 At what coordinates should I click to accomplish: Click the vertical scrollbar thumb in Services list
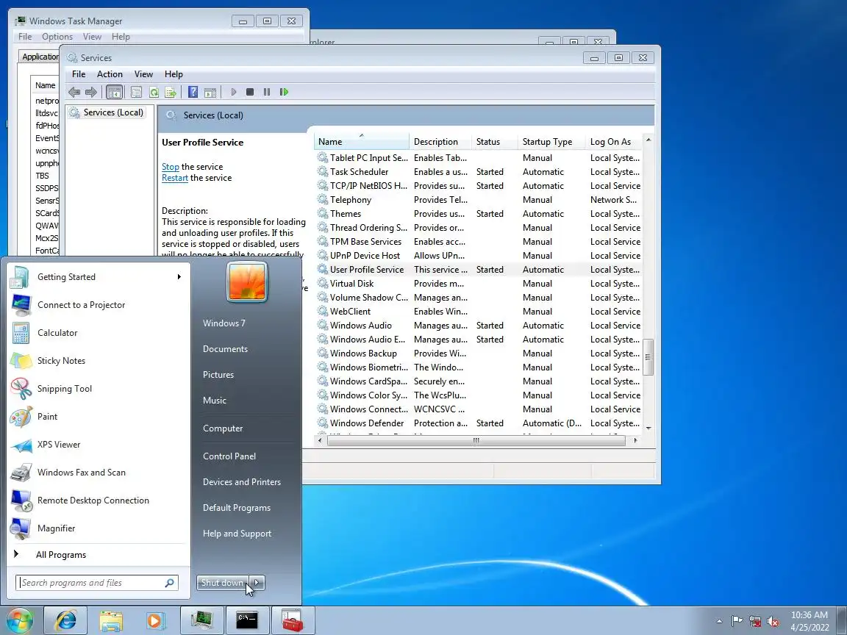coord(648,357)
